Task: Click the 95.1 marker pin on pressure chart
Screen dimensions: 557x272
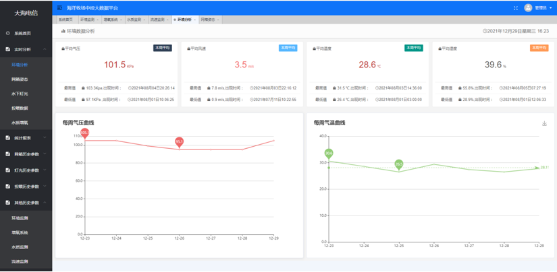Action: coord(180,141)
